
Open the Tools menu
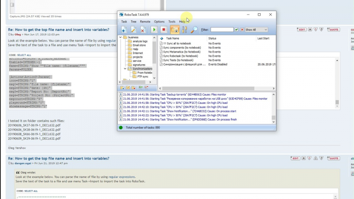(x=172, y=21)
